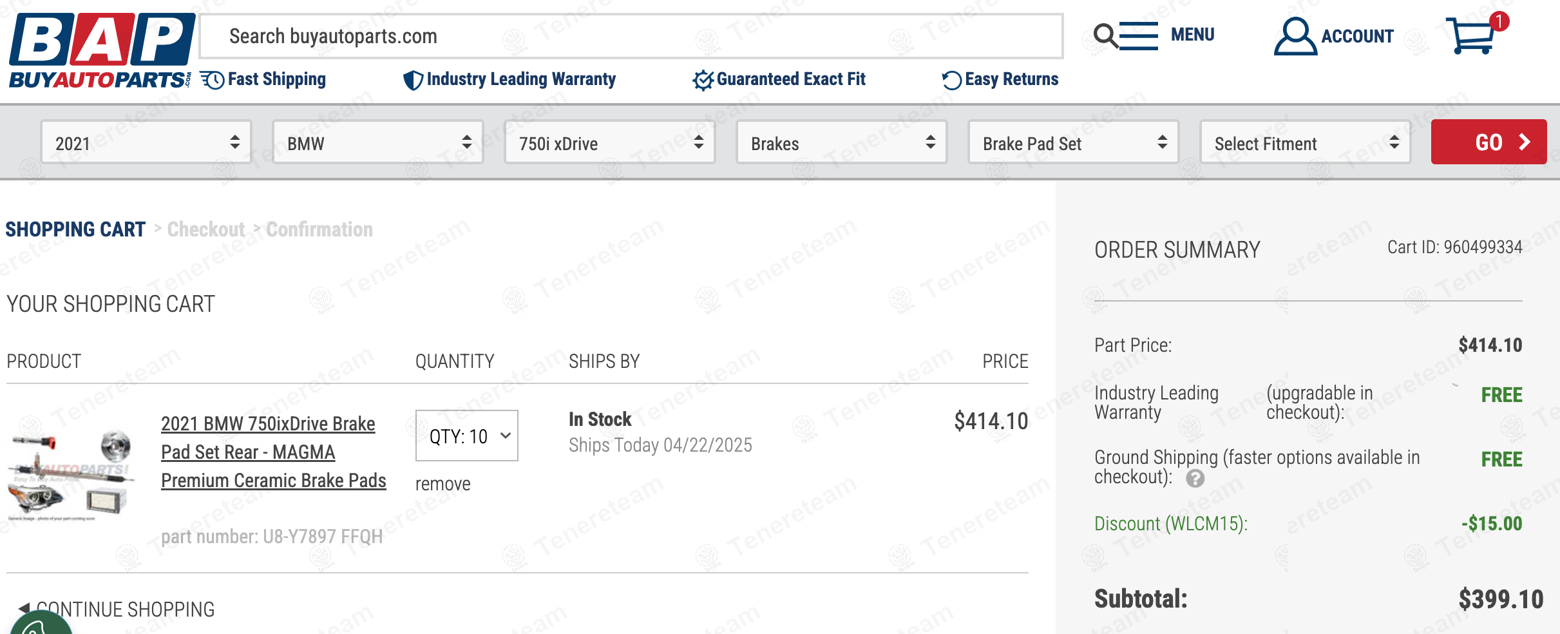Click the Guaranteed Exact Fit badge icon
1560x634 pixels.
coord(702,80)
